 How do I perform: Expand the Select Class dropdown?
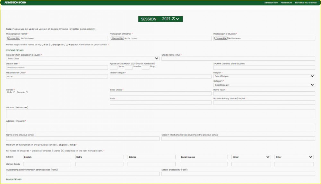[x=82, y=58]
